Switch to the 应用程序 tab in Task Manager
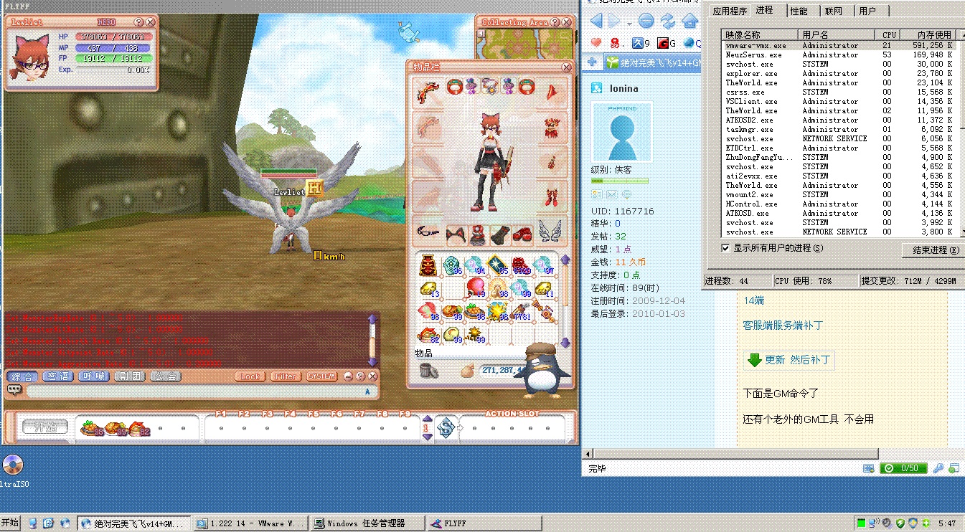Image resolution: width=965 pixels, height=532 pixels. pos(730,11)
